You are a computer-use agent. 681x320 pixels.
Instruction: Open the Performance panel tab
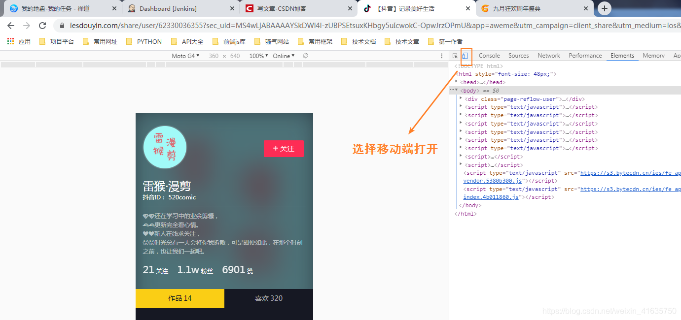pos(585,56)
